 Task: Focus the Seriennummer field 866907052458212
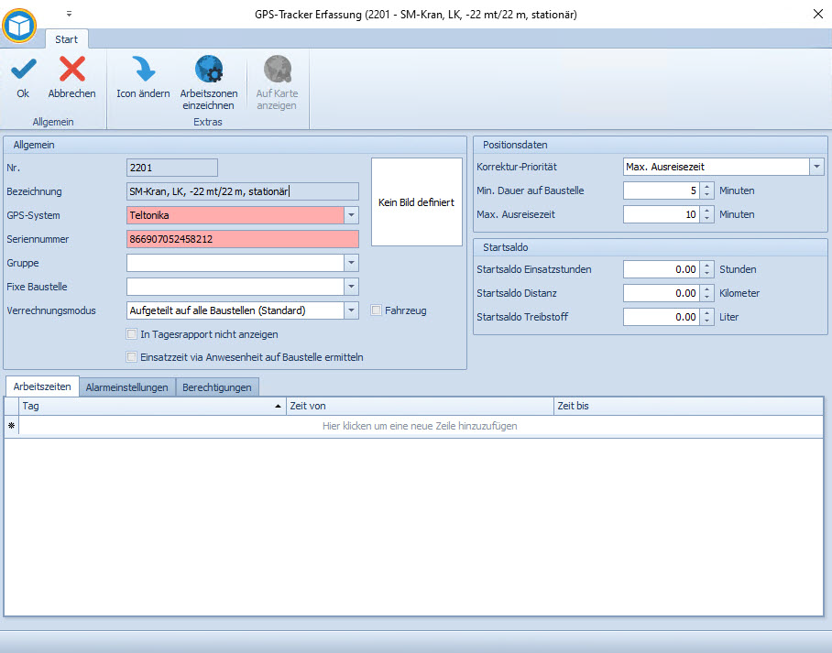243,239
